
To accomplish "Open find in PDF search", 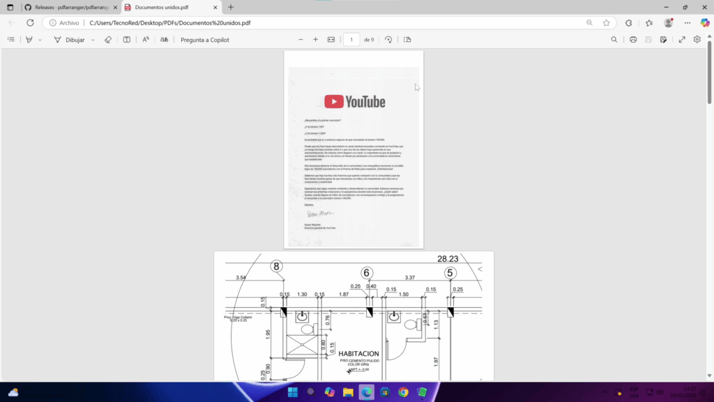I will click(x=614, y=40).
